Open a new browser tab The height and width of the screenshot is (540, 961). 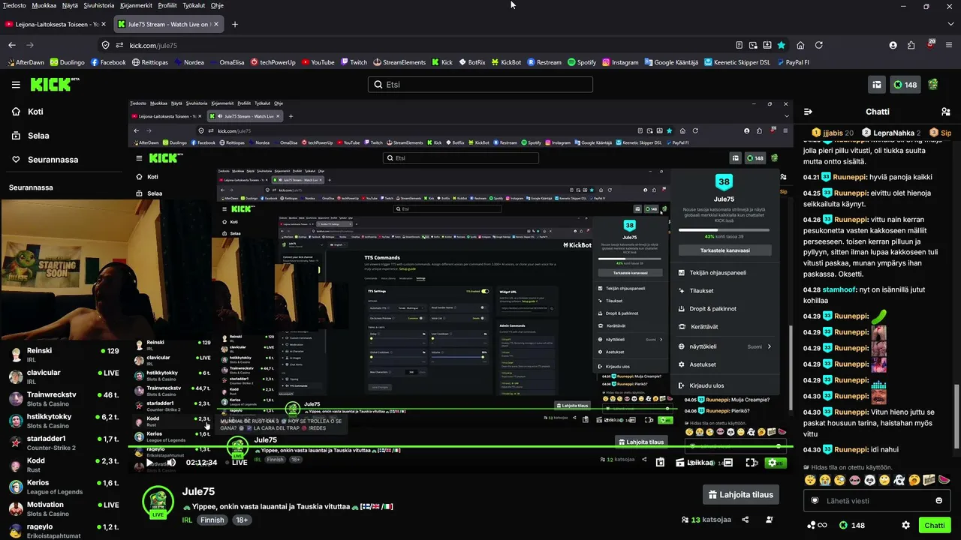235,24
